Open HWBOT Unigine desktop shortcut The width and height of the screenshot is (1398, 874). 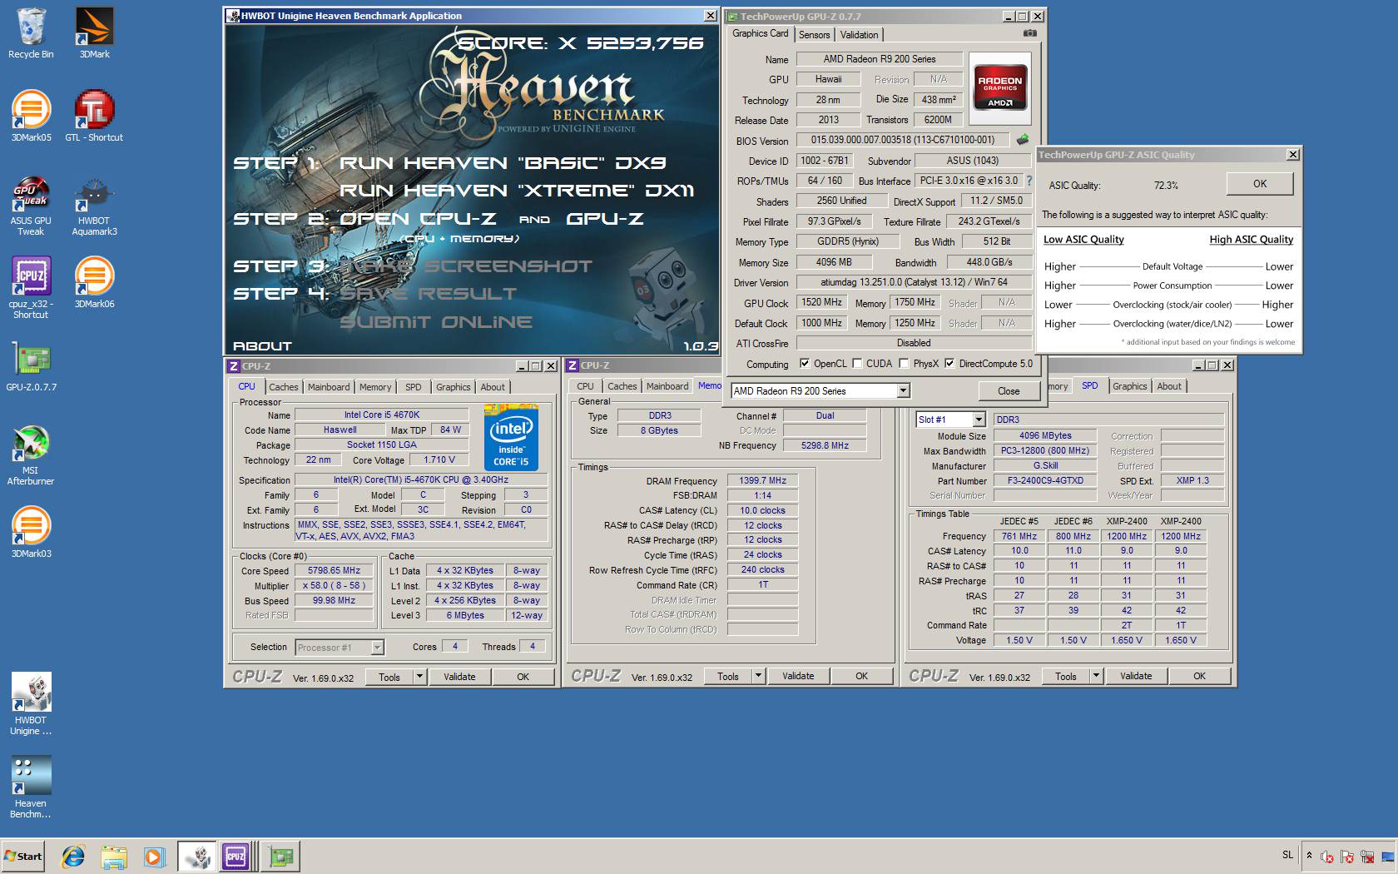pyautogui.click(x=31, y=703)
